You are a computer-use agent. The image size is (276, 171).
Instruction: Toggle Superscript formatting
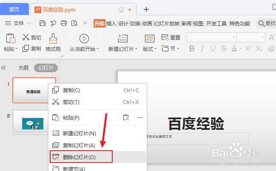248,48
